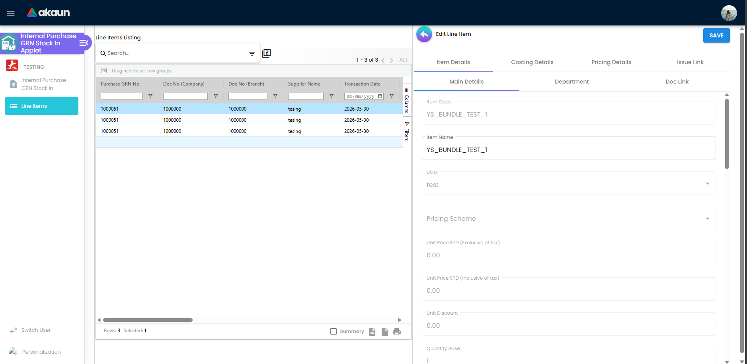Select the highlighted first 1000051 row
Image resolution: width=747 pixels, height=364 pixels.
249,109
